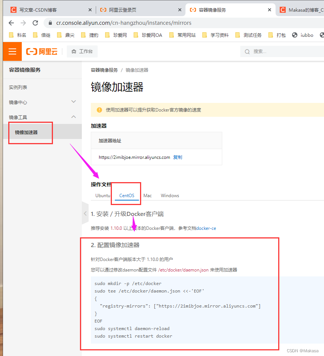
Task: Click the browser forward arrow
Action: (x=23, y=23)
